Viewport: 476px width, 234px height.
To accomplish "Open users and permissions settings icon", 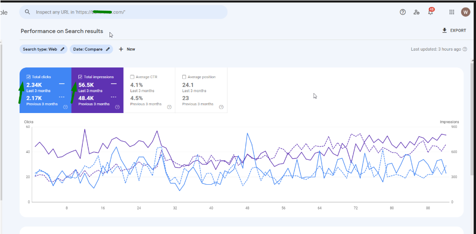I will click(416, 12).
